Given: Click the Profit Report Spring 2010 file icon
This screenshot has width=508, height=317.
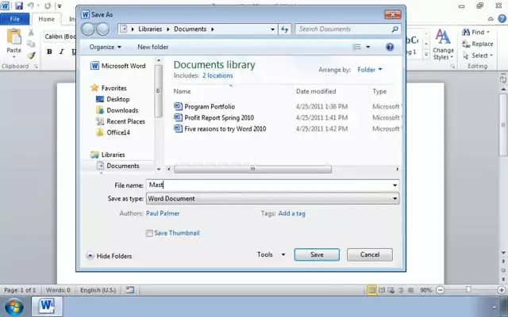Looking at the screenshot, I should [x=178, y=117].
